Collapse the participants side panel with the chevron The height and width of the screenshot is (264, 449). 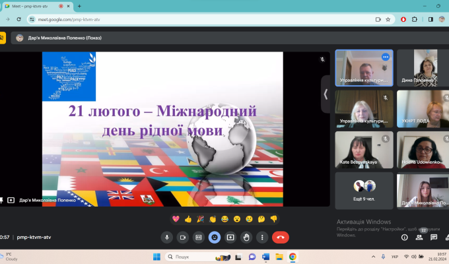(326, 94)
